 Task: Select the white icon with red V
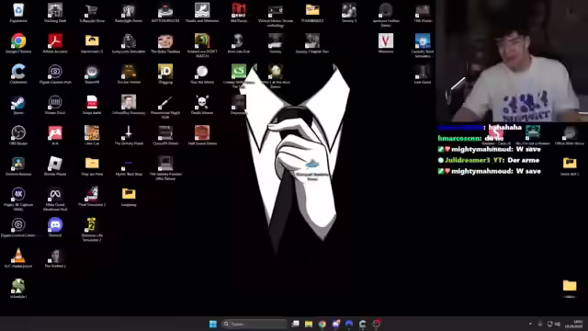(386, 40)
